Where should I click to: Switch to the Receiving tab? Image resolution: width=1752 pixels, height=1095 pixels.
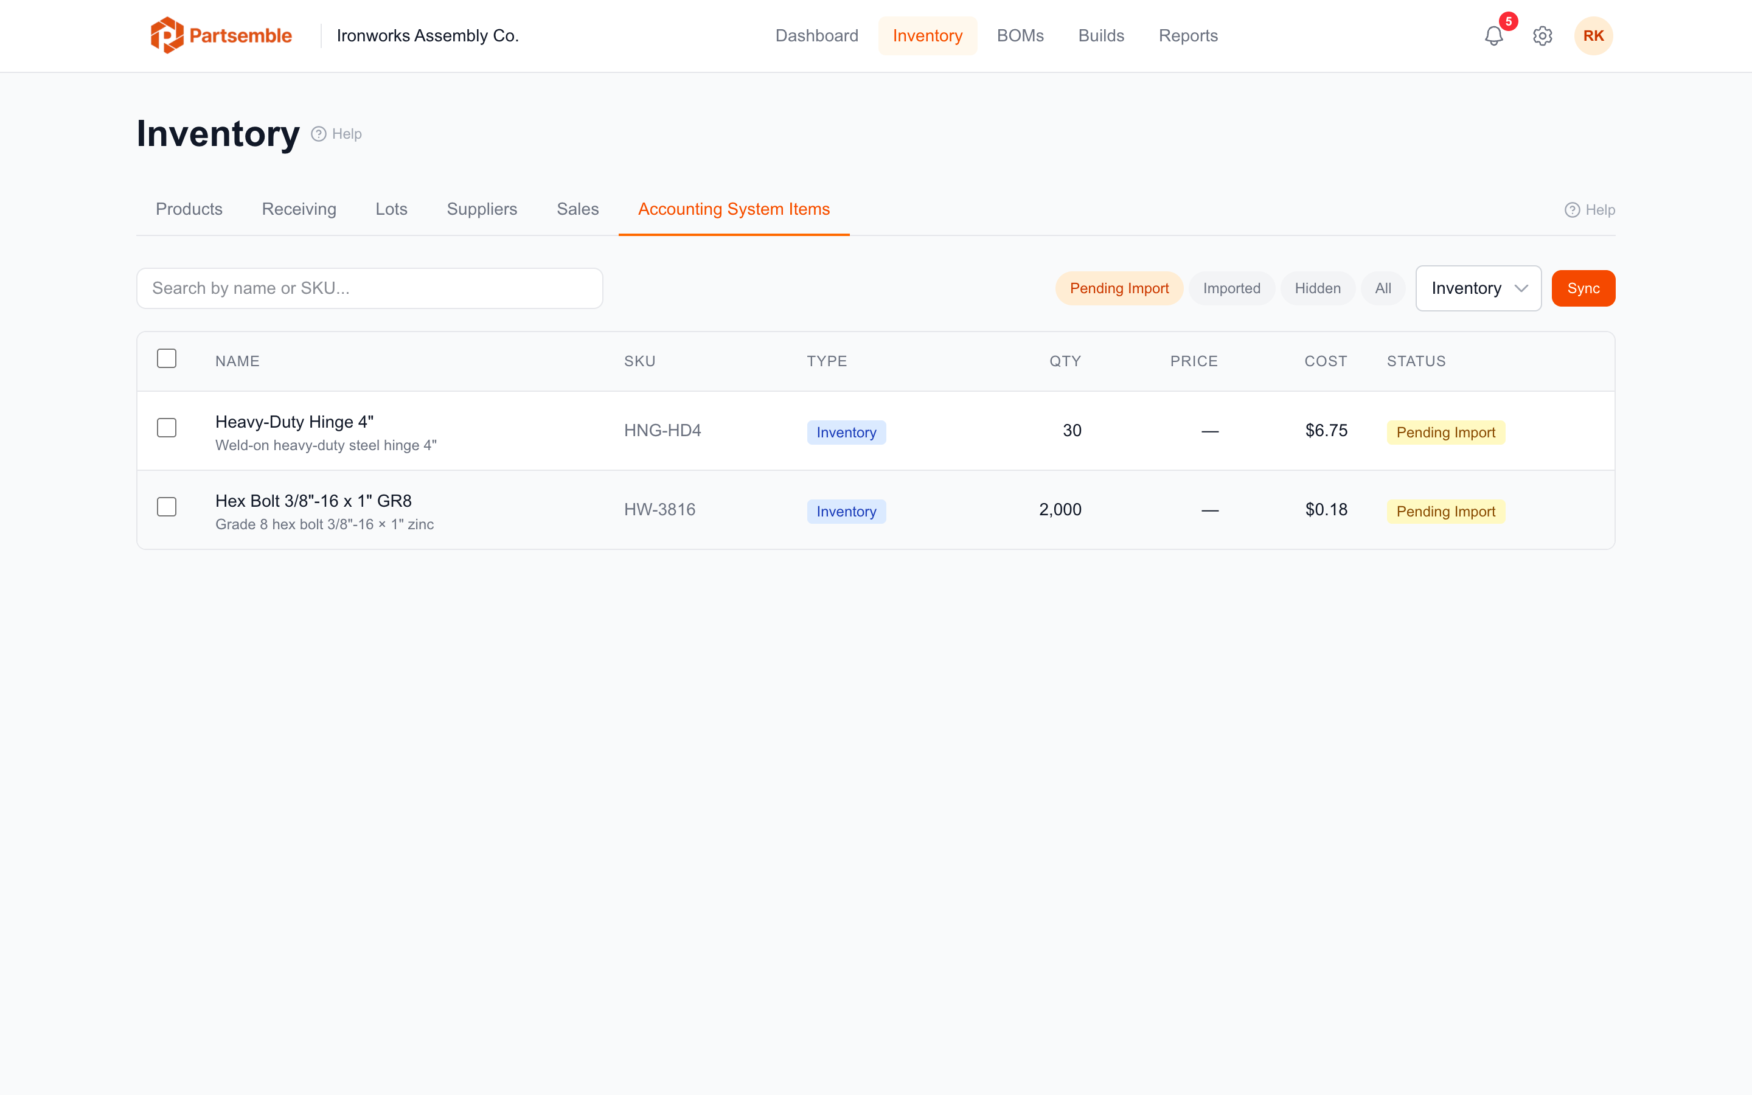[x=299, y=209]
